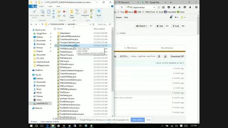This screenshot has width=228, height=128.
Task: Hide the Hangouts sharing notification
Action: point(148,120)
